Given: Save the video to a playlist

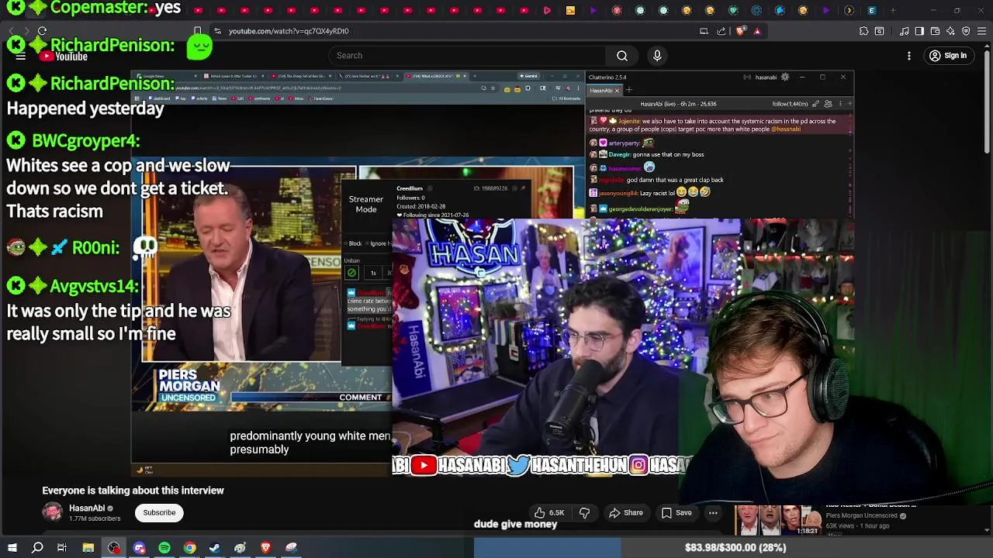Looking at the screenshot, I should tap(676, 513).
